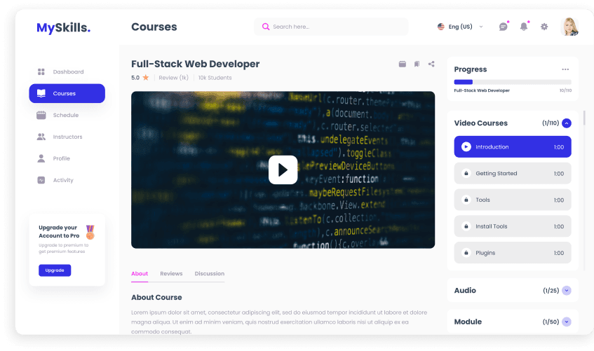Viewport: 594px width, 351px height.
Task: Click the Profile person icon
Action: [41, 158]
